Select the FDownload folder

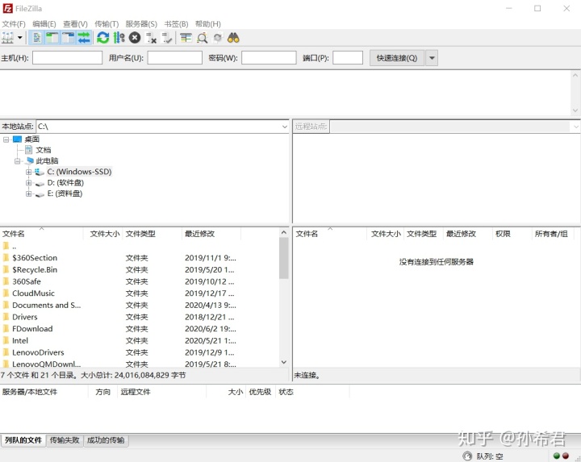(32, 329)
